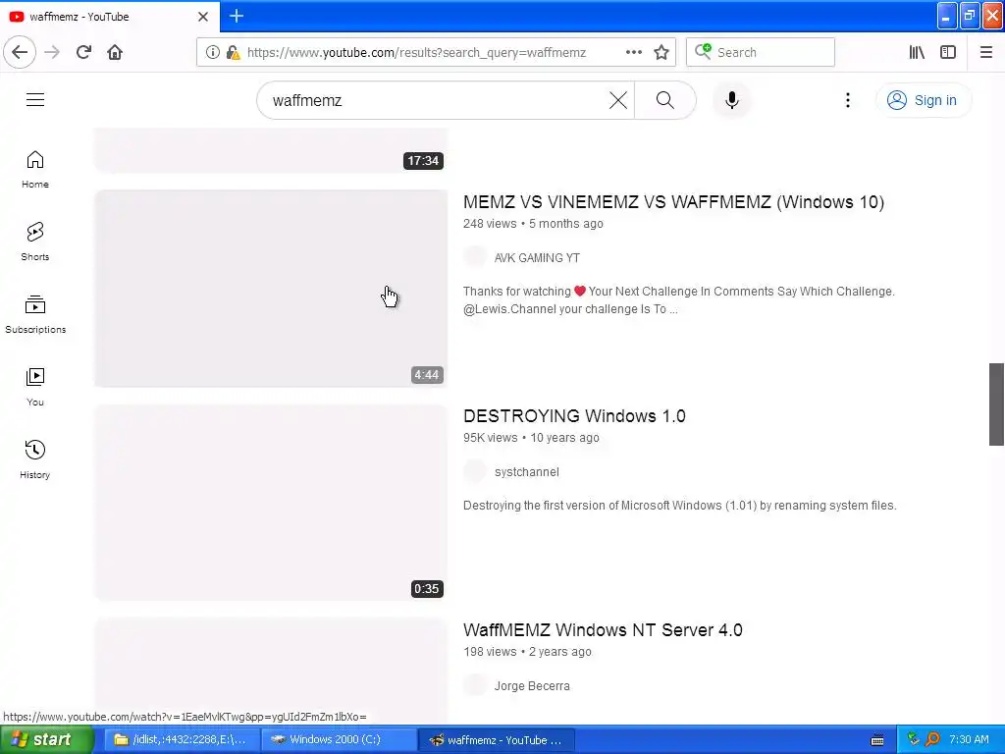Search with your voice microphone button
Viewport: 1005px width, 754px height.
coord(732,100)
